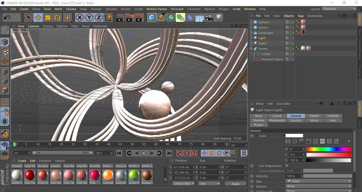This screenshot has width=362, height=192.
Task: Open the Object (Rel) dropdown
Action: [183, 184]
